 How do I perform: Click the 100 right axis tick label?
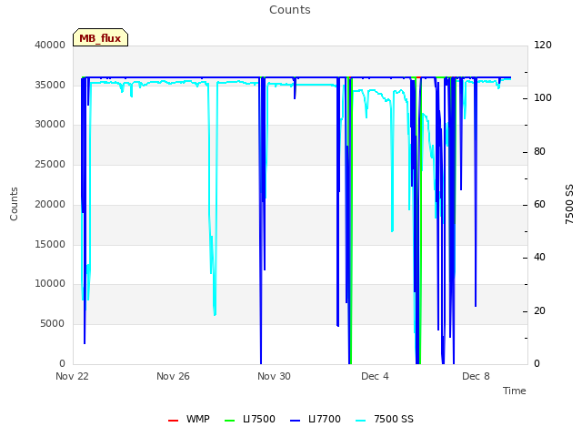[543, 98]
